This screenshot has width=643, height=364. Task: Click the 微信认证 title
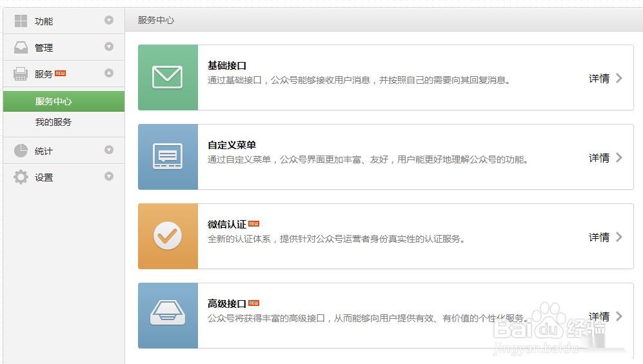[x=227, y=225]
